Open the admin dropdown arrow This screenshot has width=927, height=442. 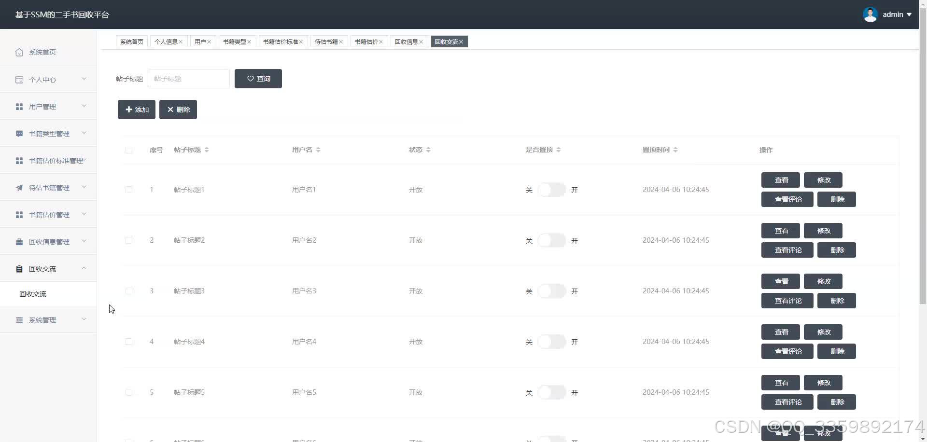pyautogui.click(x=909, y=15)
